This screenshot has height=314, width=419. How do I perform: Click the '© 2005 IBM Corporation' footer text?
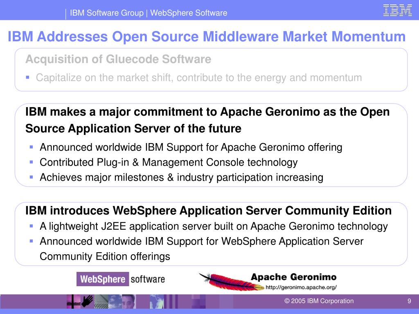319,301
